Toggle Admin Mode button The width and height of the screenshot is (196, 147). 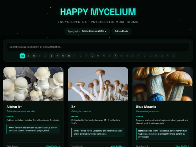pos(121,31)
